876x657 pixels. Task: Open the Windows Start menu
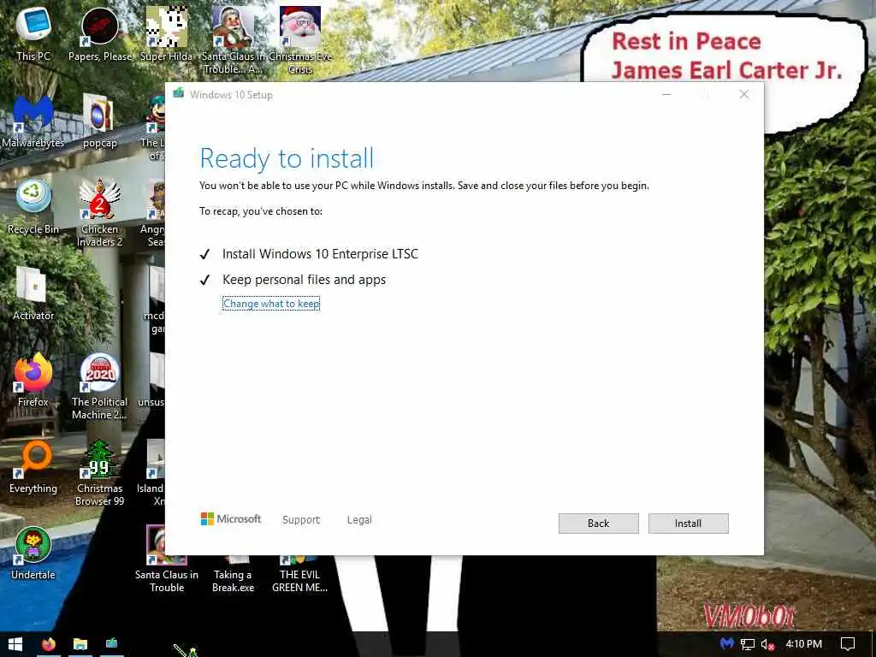[15, 644]
